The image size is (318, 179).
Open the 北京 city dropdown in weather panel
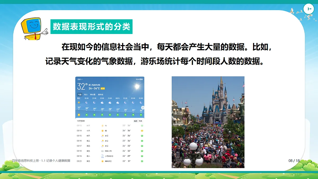[x=80, y=79]
